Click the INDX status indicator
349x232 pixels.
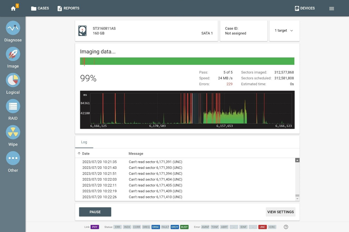click(x=127, y=227)
